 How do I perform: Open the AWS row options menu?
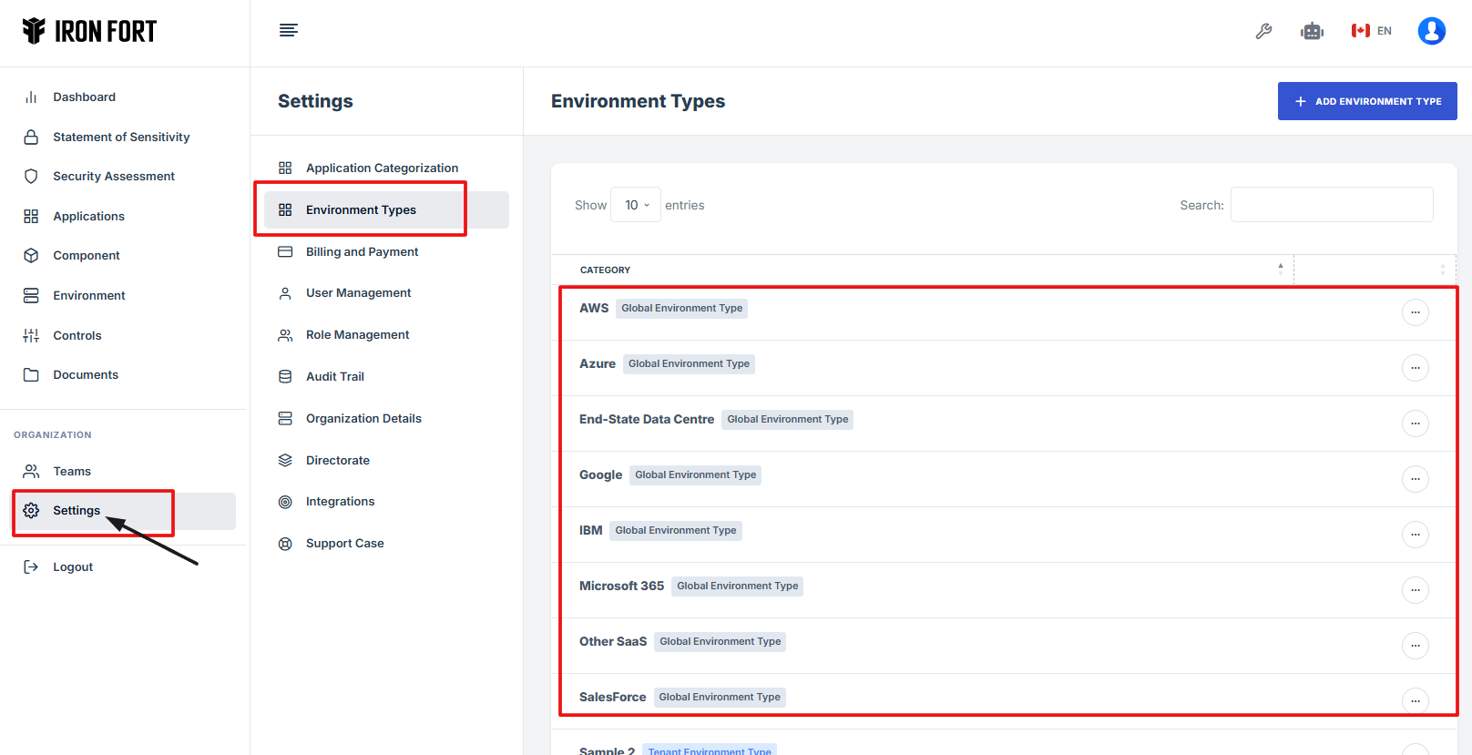point(1415,312)
